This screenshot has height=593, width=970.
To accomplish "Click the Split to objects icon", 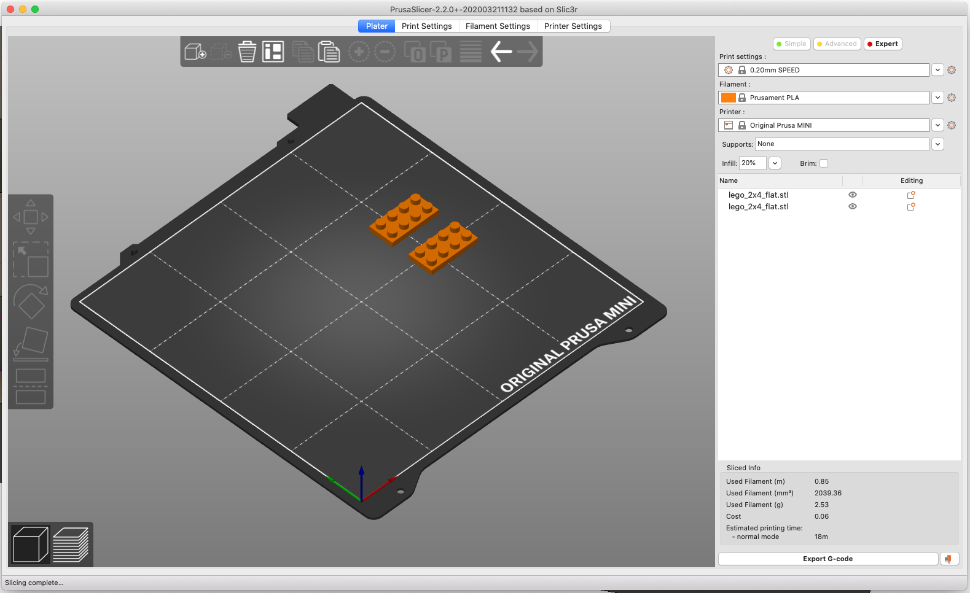I will (x=415, y=52).
